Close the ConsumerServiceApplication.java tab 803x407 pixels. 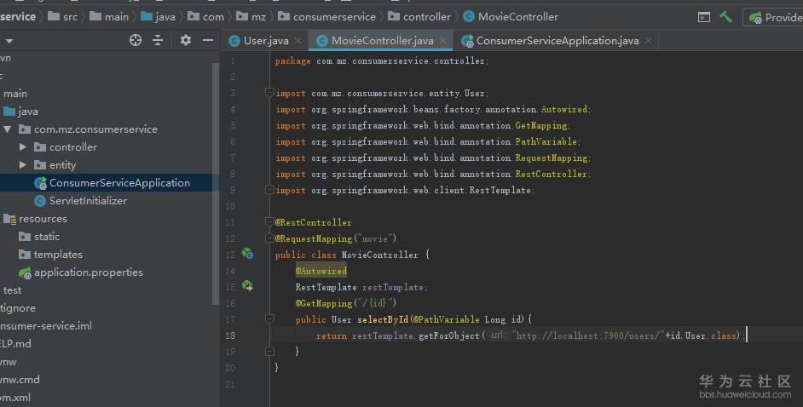649,41
